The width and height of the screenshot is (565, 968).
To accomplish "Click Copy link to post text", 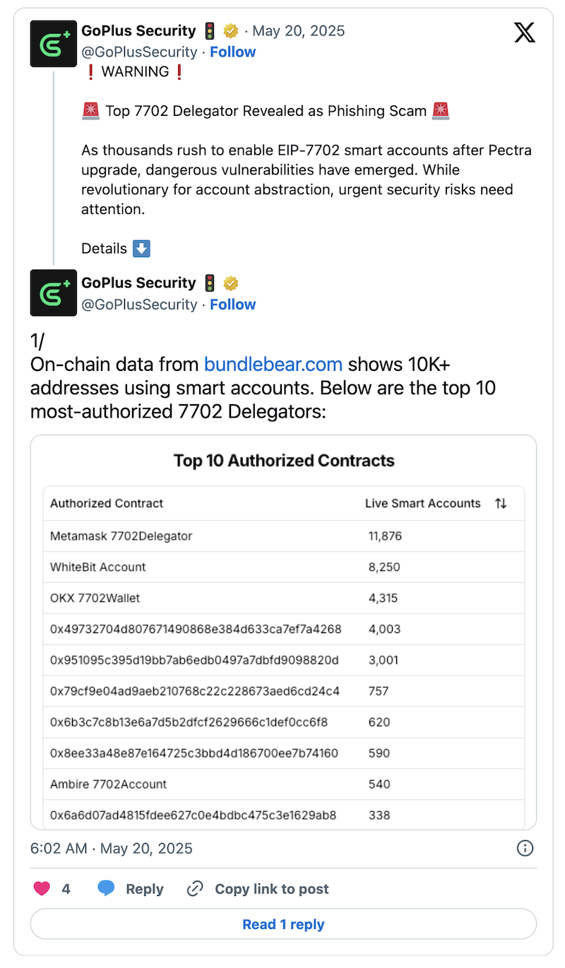I will click(x=272, y=889).
